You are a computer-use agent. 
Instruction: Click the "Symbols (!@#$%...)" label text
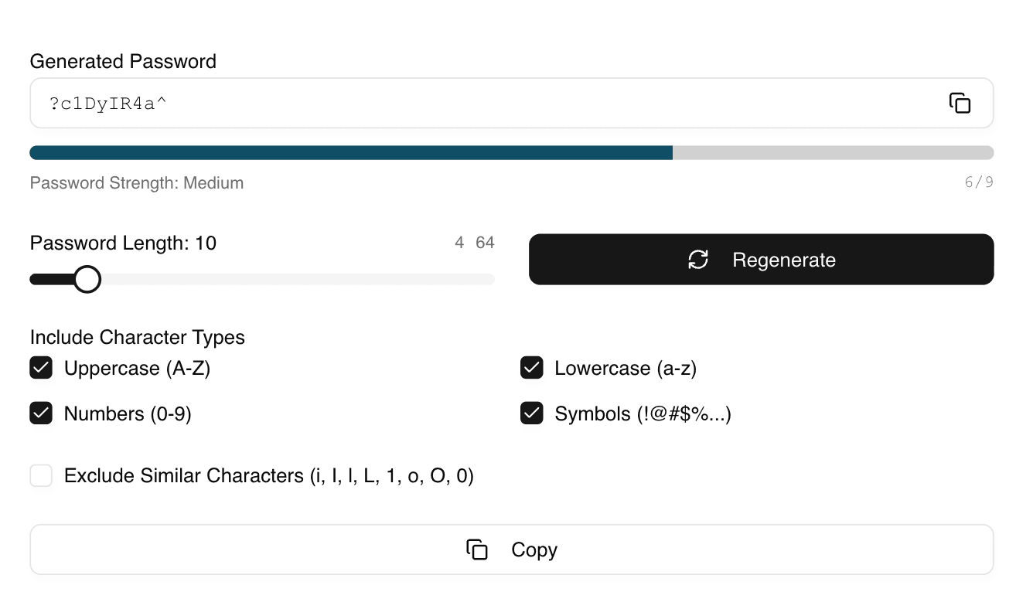pyautogui.click(x=643, y=413)
